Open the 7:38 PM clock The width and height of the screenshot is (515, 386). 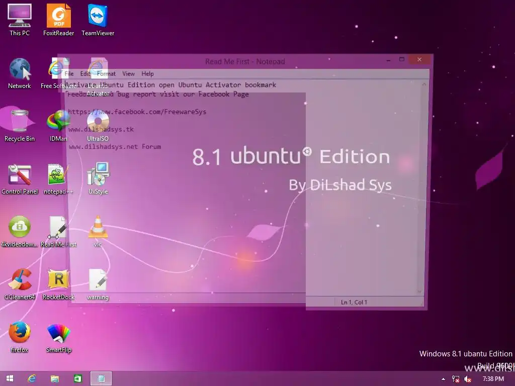tap(493, 379)
